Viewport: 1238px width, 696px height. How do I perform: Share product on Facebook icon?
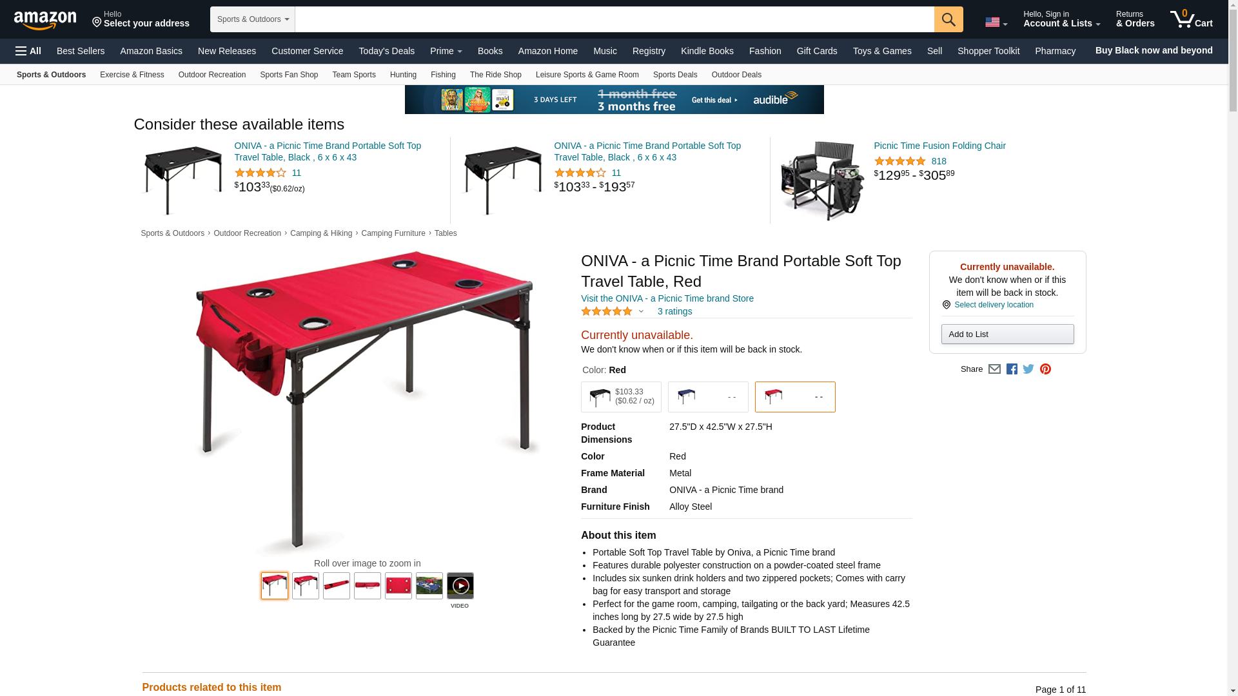click(1012, 369)
